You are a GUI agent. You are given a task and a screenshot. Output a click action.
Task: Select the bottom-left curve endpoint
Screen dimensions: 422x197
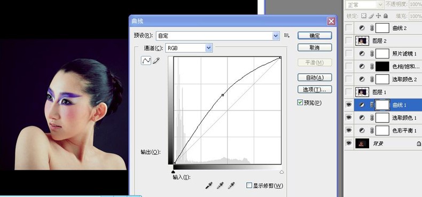tap(174, 163)
